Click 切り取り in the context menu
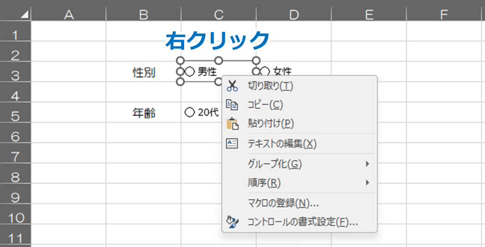 tap(270, 86)
